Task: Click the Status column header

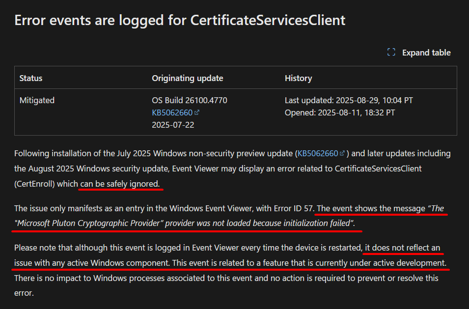Action: [31, 78]
